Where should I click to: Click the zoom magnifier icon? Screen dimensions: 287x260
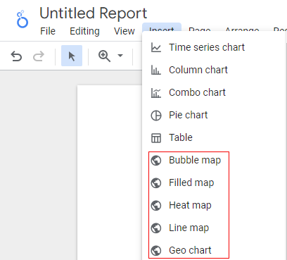point(104,56)
